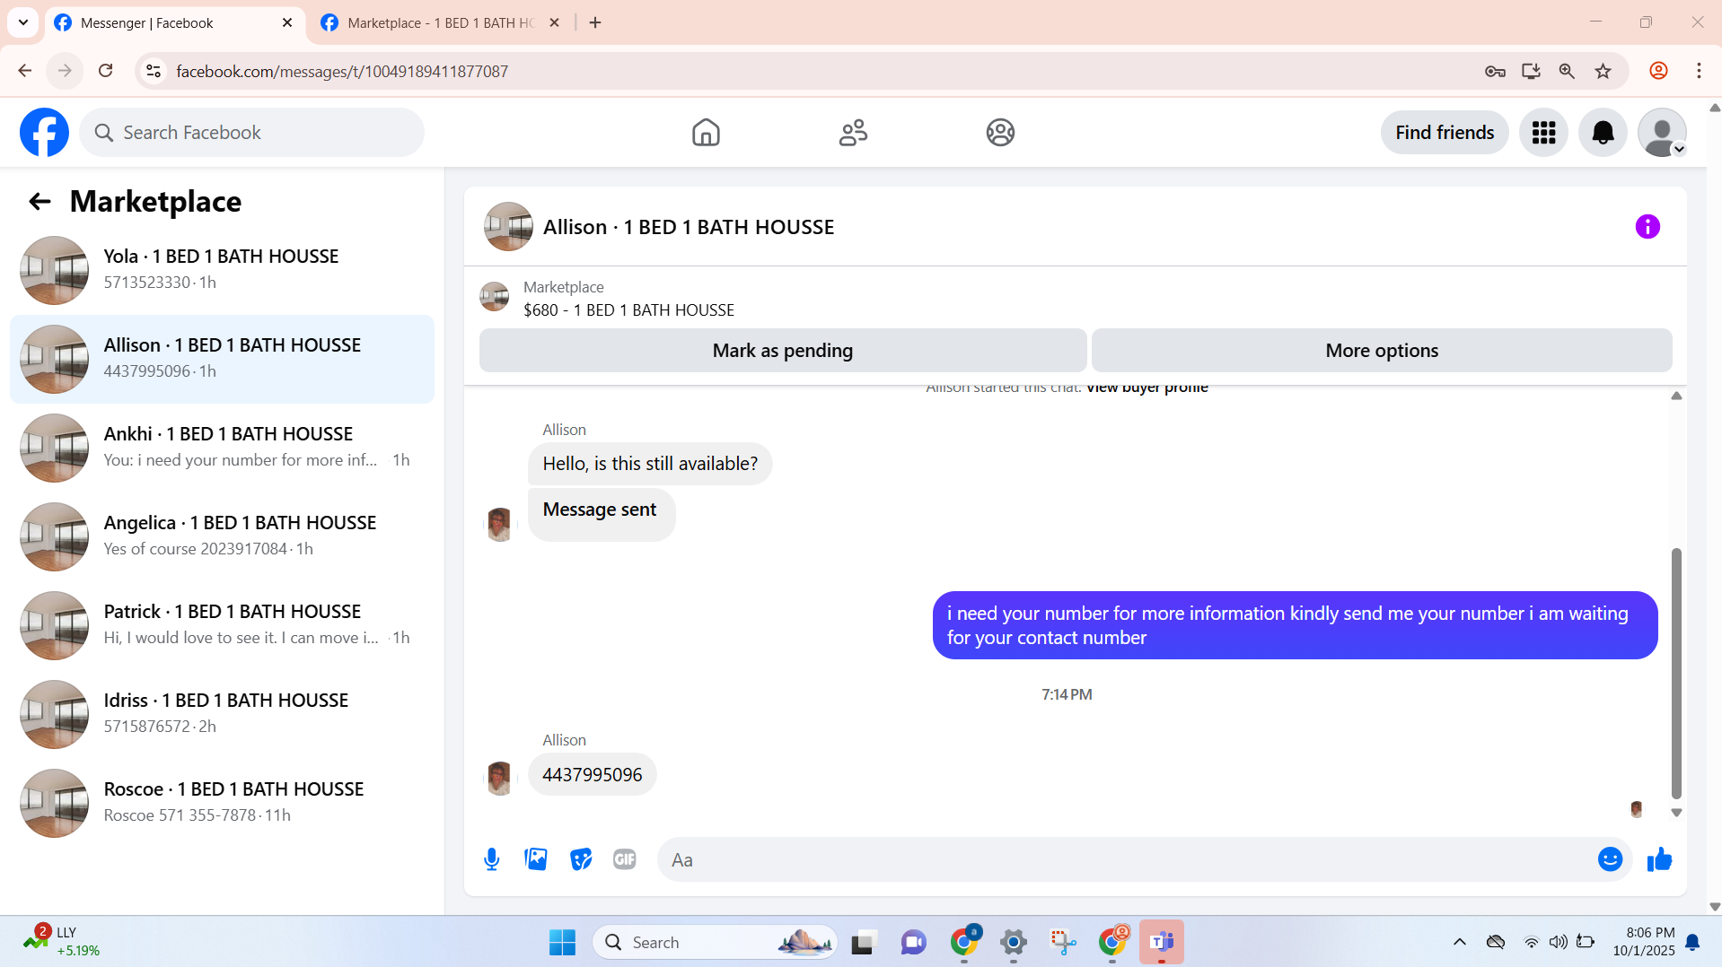Show hidden system tray icons
This screenshot has height=967, width=1722.
tap(1460, 942)
